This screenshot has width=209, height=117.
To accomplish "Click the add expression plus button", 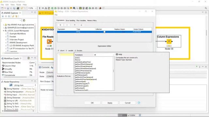I will [x=60, y=25].
